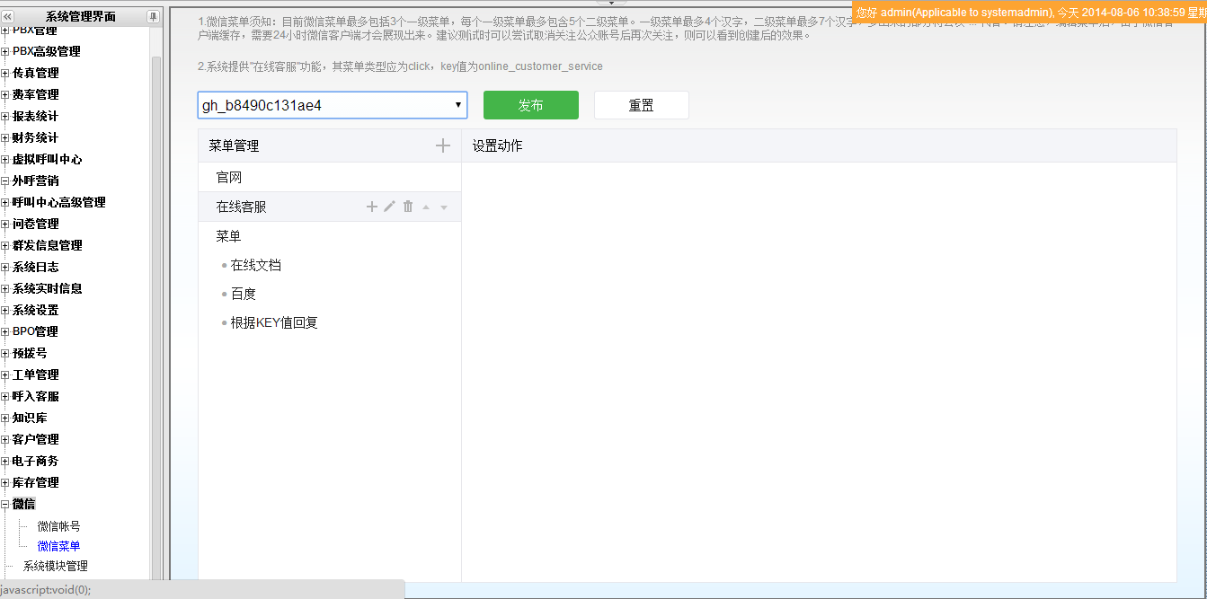Click the sidebar vertical scrollbar
The width and height of the screenshot is (1207, 599).
coord(156,269)
